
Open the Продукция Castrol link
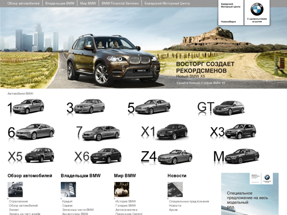(129, 214)
